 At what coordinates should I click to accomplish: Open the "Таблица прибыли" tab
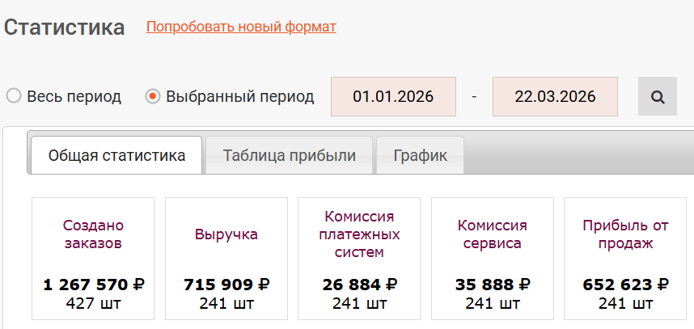pyautogui.click(x=289, y=156)
